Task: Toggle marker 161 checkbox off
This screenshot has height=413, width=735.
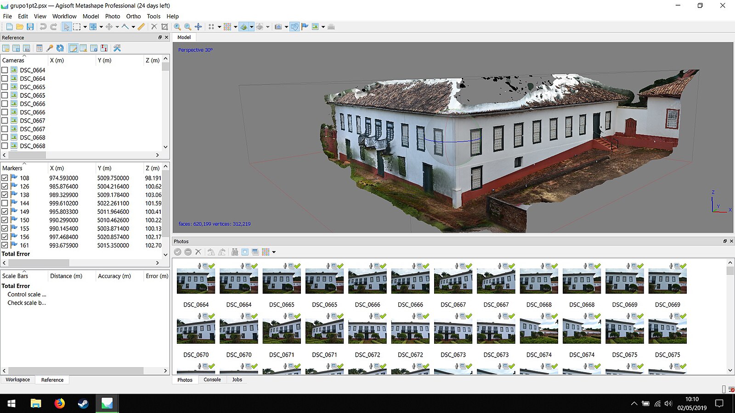Action: (6, 246)
